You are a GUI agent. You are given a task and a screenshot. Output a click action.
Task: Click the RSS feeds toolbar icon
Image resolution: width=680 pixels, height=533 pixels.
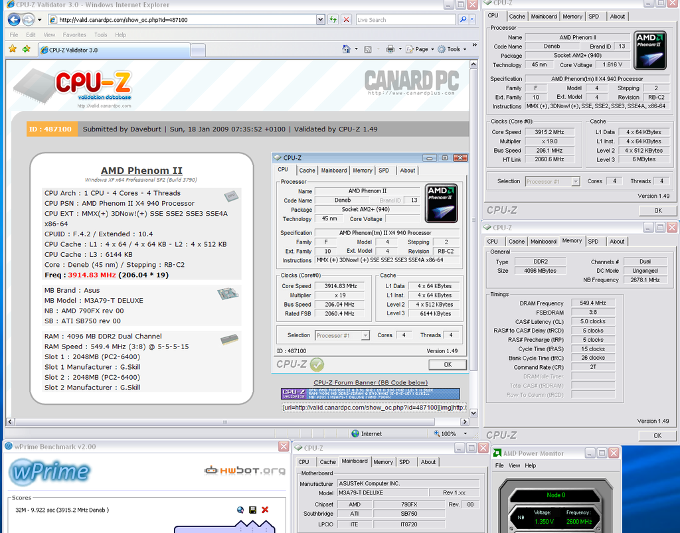pyautogui.click(x=368, y=49)
